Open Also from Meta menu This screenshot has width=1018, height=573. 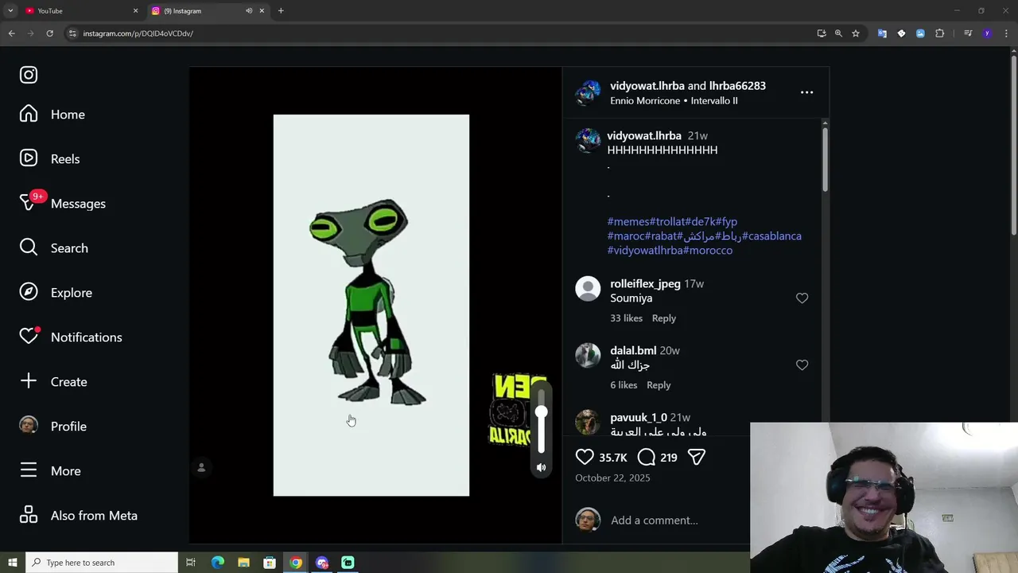pos(78,516)
